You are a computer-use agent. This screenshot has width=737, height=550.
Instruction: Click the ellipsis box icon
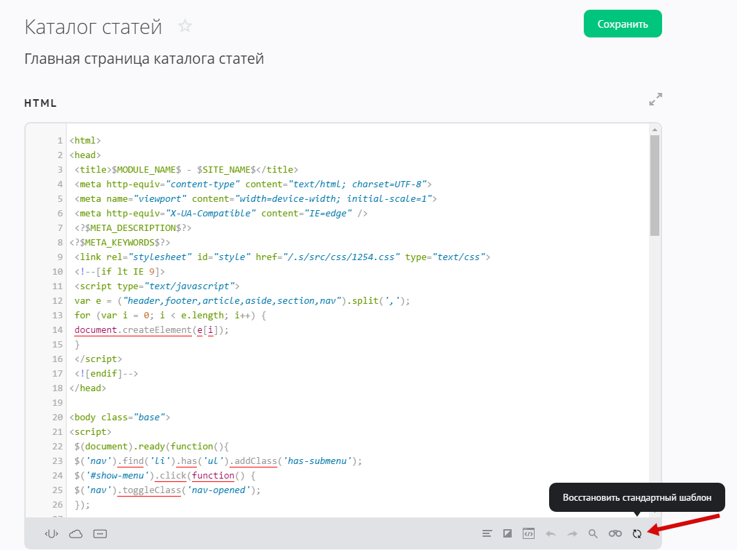[100, 533]
